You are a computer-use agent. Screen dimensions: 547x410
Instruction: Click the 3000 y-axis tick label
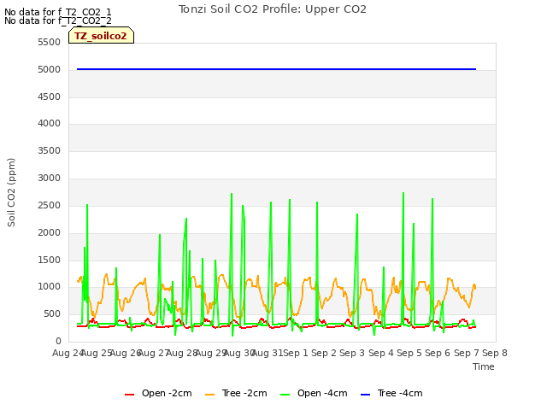pos(50,179)
